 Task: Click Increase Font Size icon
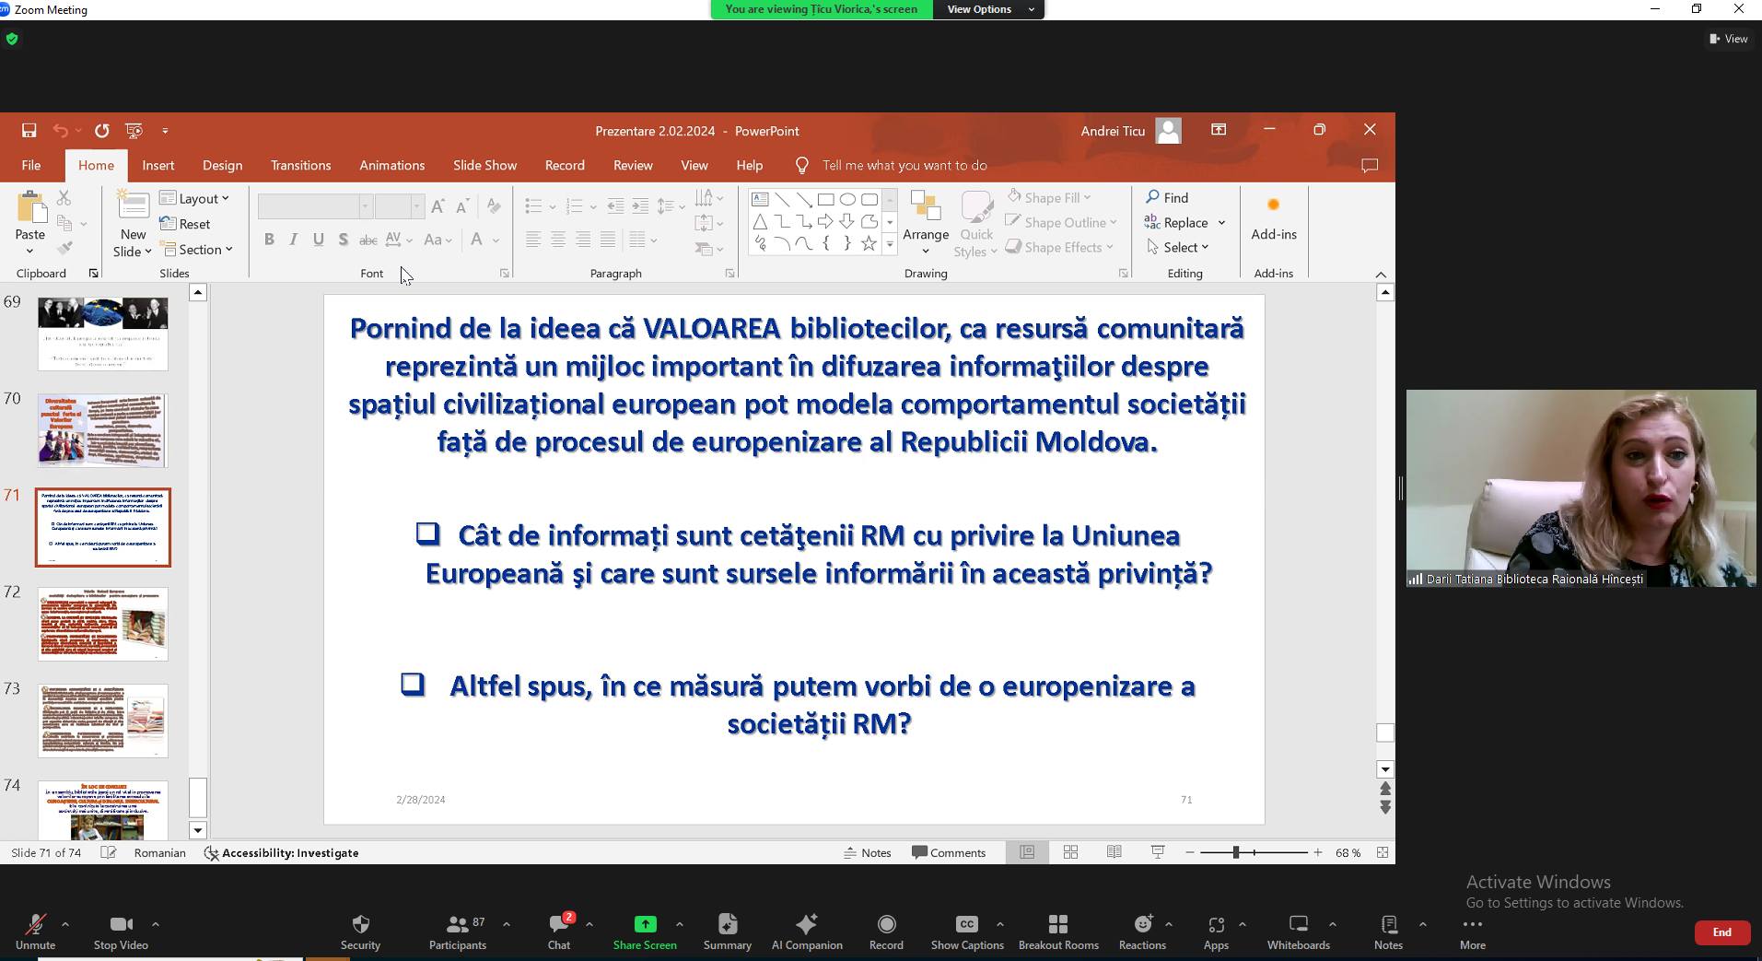click(x=438, y=206)
